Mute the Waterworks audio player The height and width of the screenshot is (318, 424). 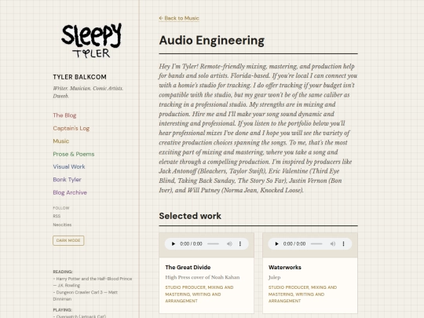(333, 244)
